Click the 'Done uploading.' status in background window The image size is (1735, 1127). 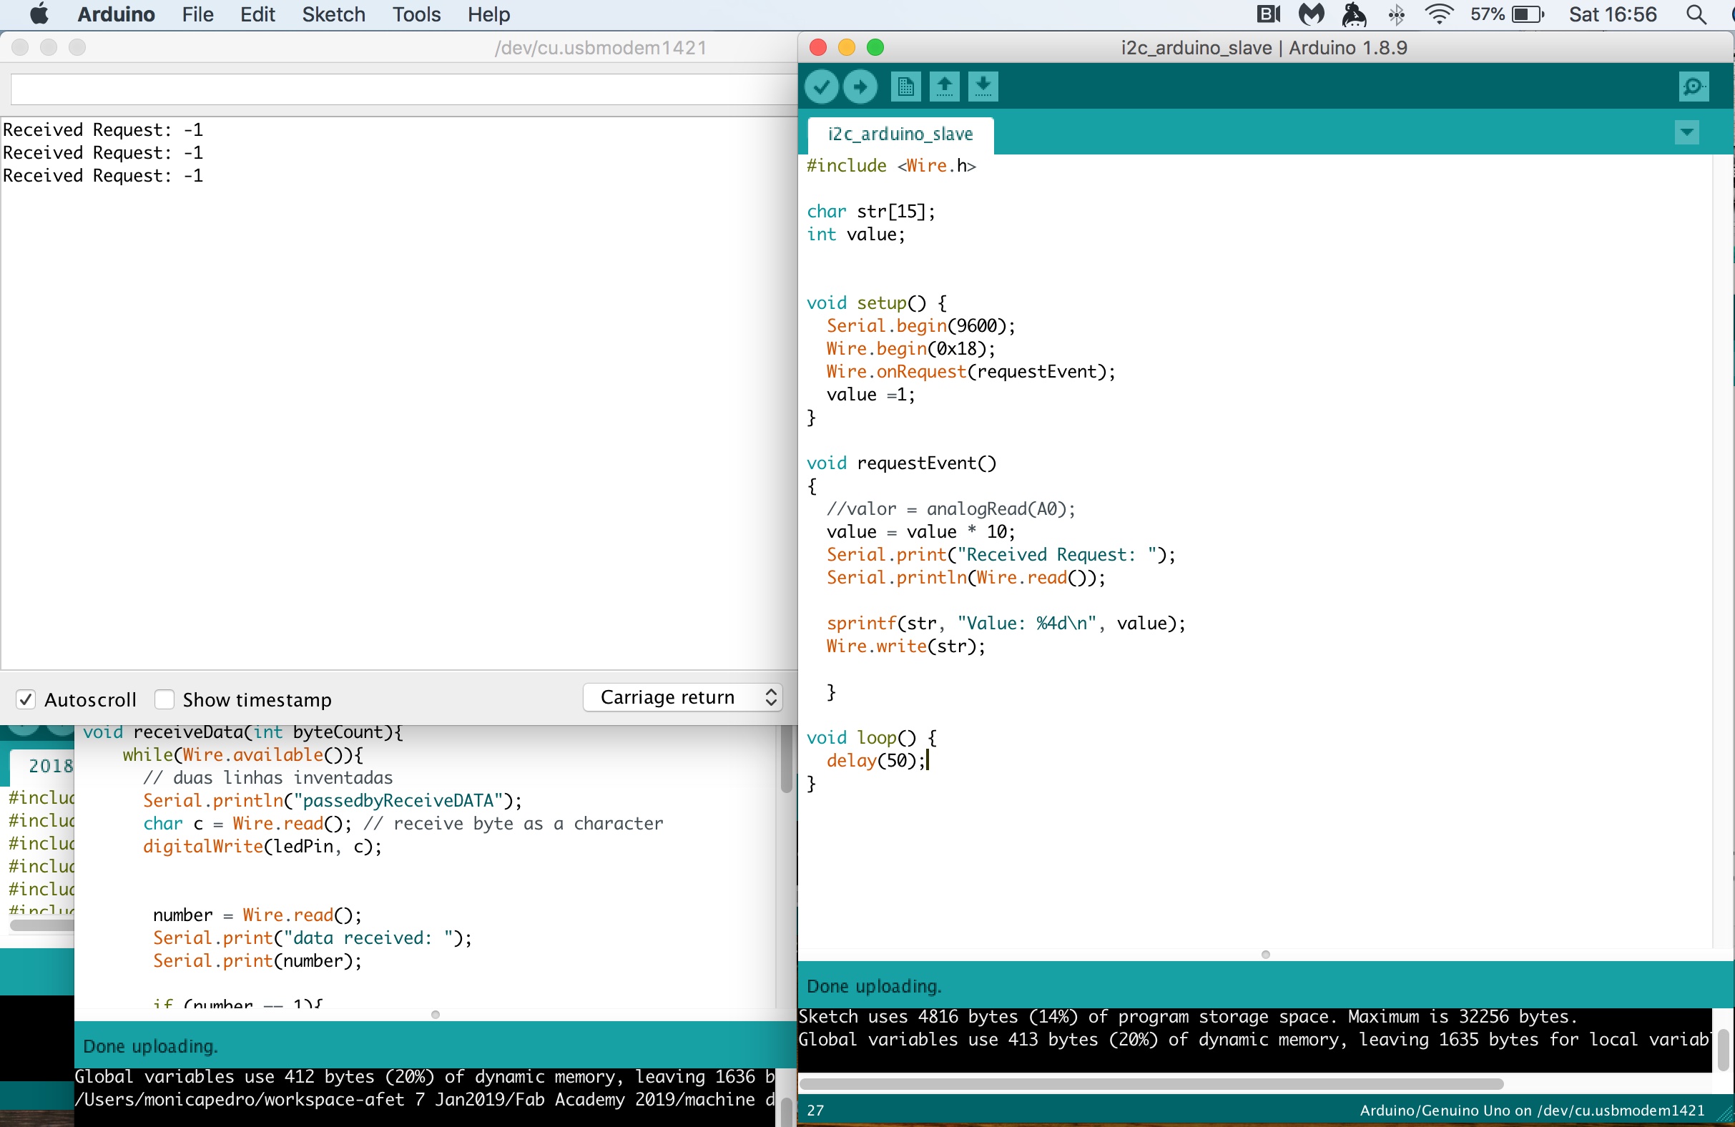point(151,1046)
